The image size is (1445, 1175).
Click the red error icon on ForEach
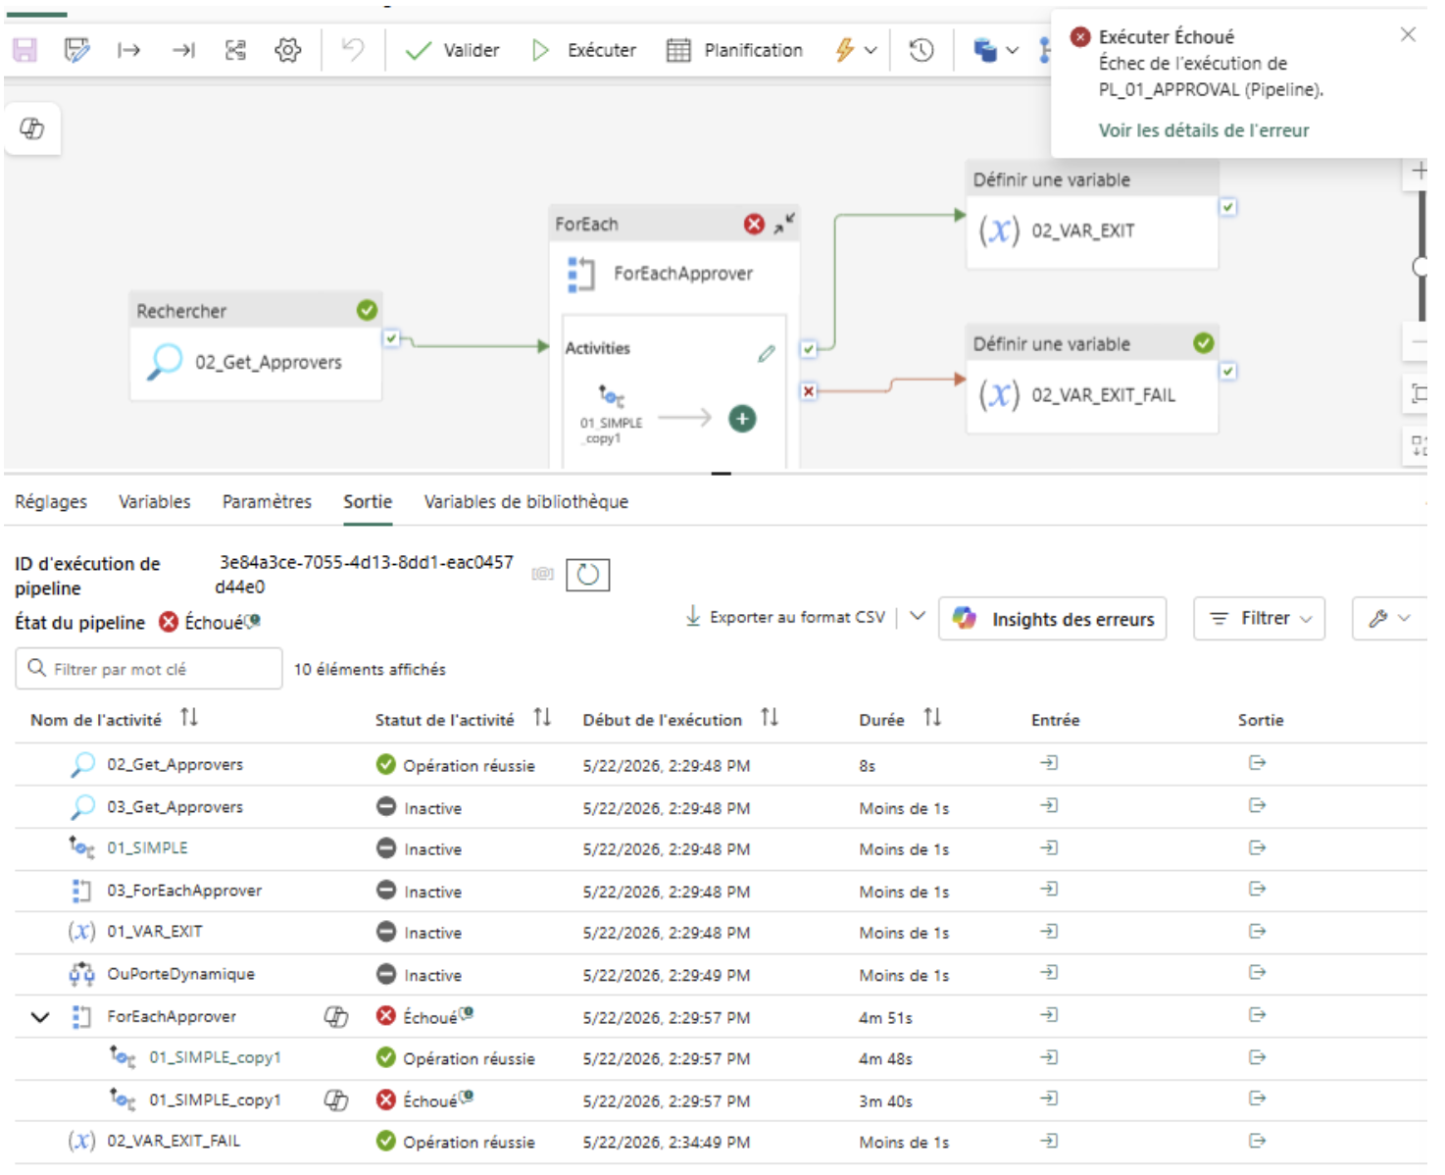754,224
